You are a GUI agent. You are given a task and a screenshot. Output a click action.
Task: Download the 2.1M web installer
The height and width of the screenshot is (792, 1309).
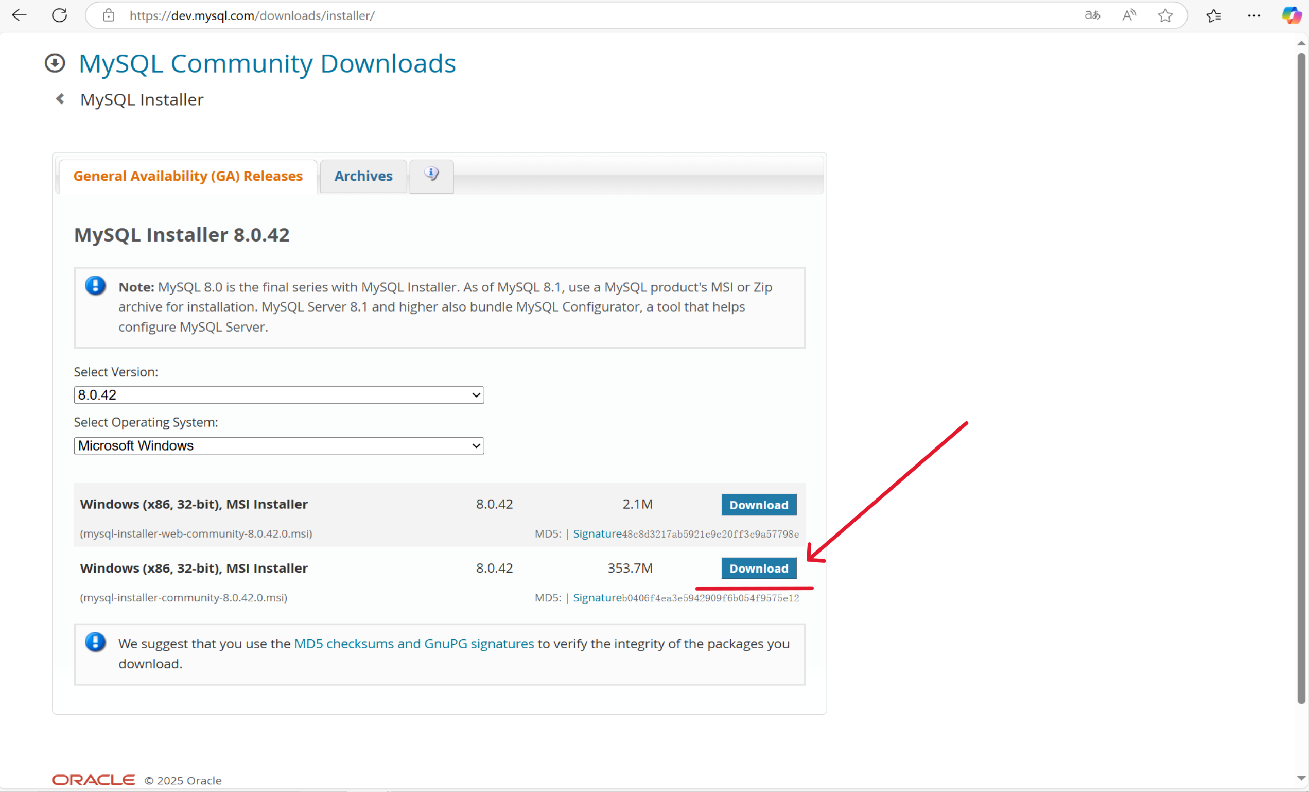pos(759,505)
